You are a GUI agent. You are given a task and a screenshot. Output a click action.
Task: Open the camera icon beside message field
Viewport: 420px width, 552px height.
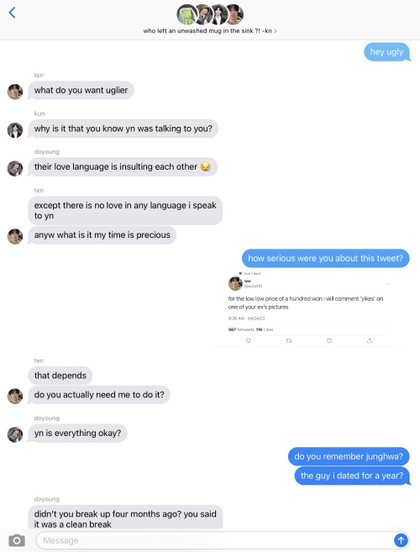[17, 540]
